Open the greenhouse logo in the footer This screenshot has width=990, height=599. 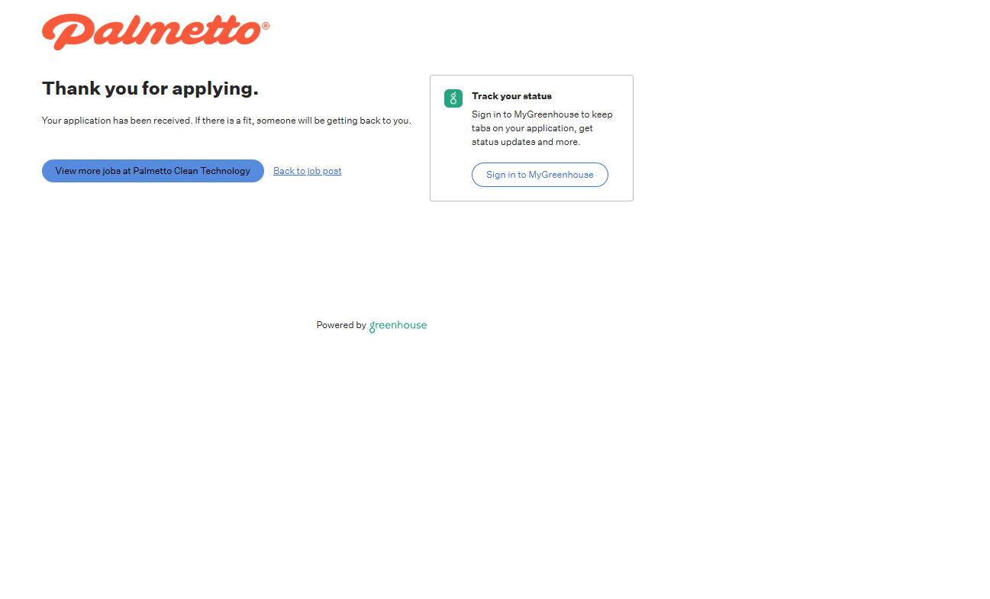(398, 326)
